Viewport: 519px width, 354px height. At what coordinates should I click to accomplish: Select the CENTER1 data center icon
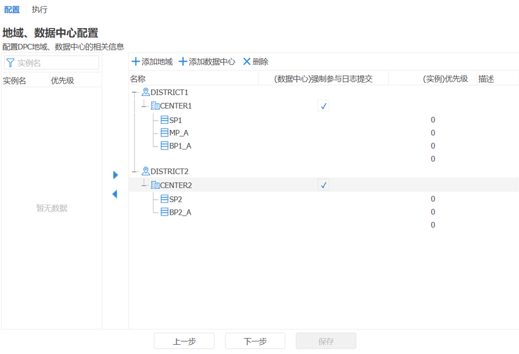coord(155,106)
